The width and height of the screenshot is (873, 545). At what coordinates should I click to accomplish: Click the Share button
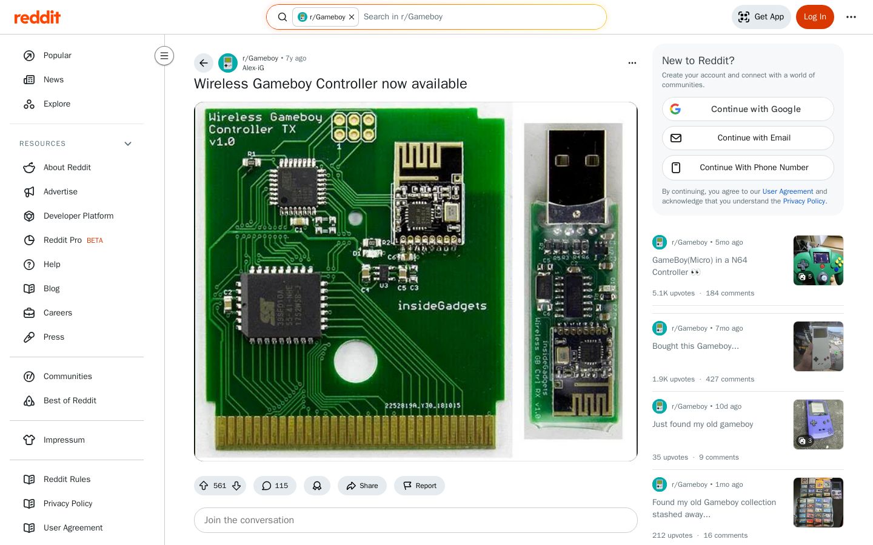[362, 486]
